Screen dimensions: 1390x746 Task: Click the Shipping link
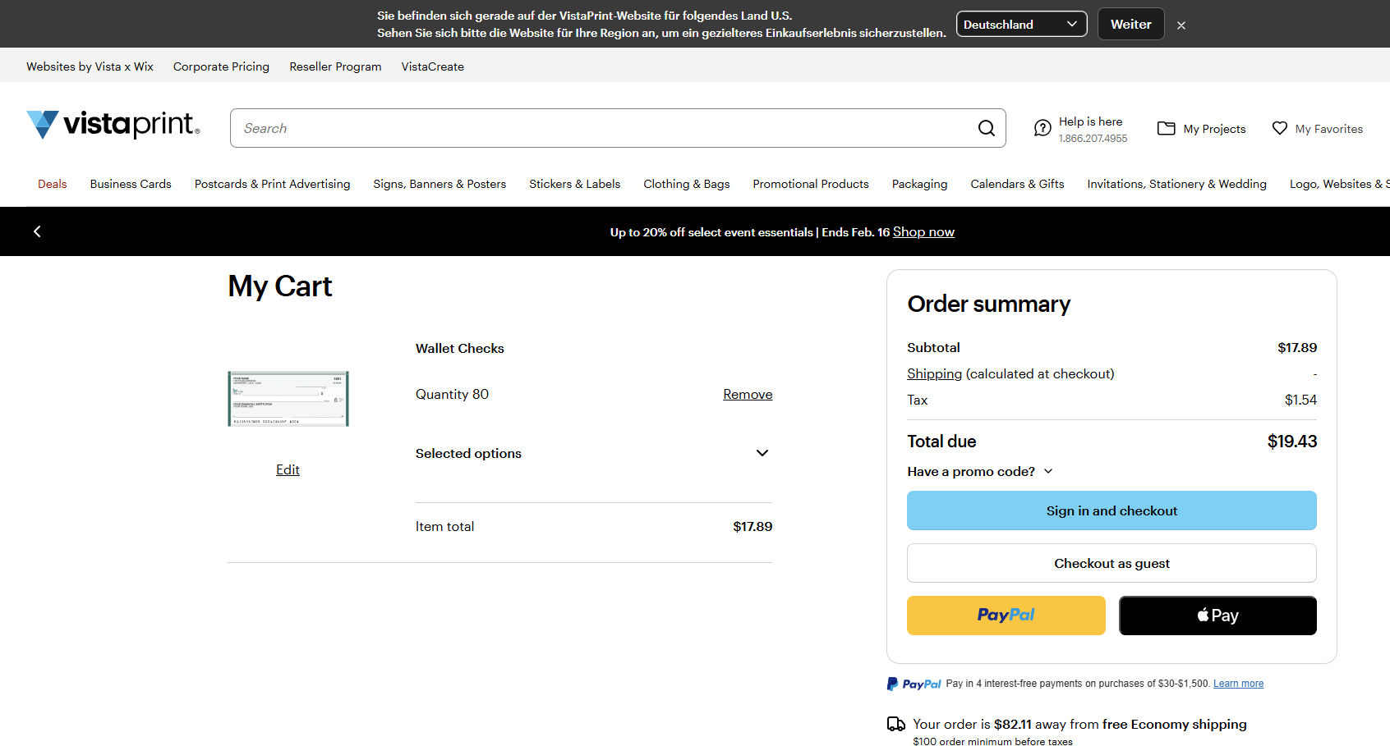[934, 373]
